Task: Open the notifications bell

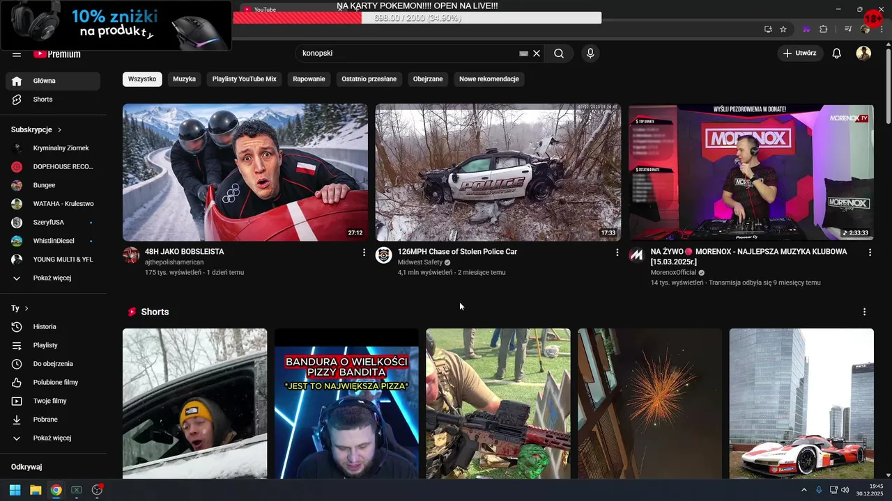Action: (837, 54)
